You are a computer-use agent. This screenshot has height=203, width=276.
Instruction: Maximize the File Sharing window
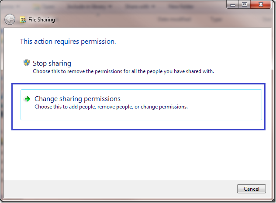click(x=244, y=5)
